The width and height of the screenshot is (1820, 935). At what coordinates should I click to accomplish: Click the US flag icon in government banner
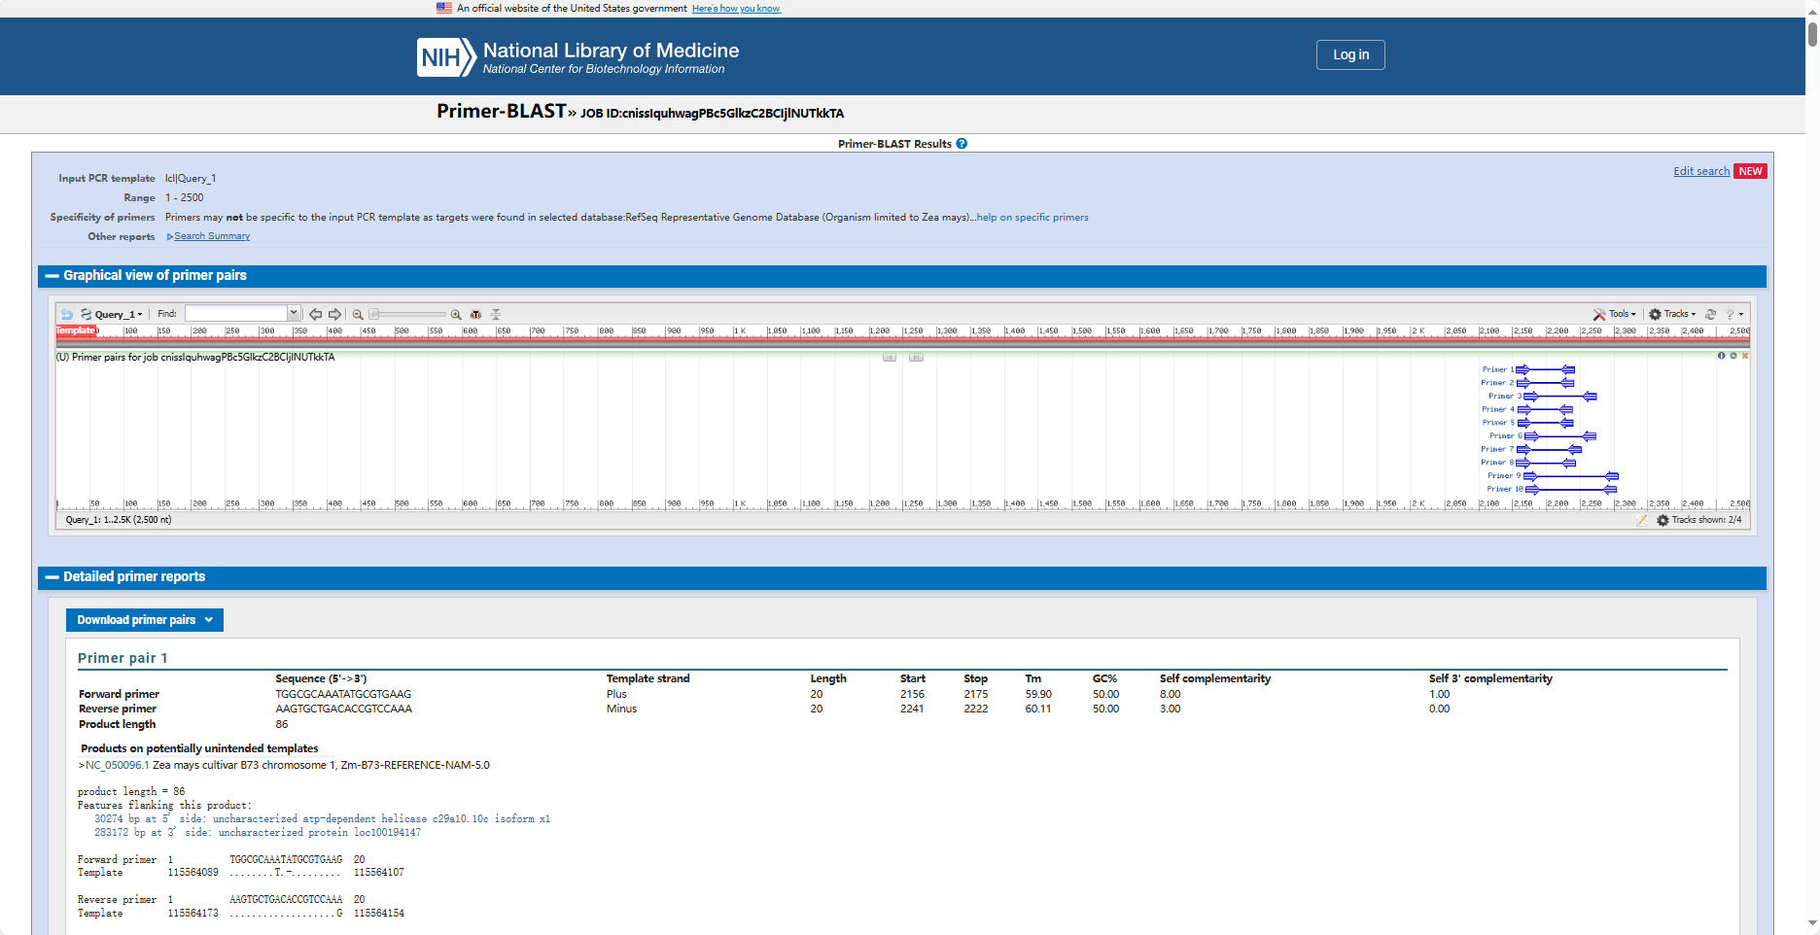coord(444,8)
